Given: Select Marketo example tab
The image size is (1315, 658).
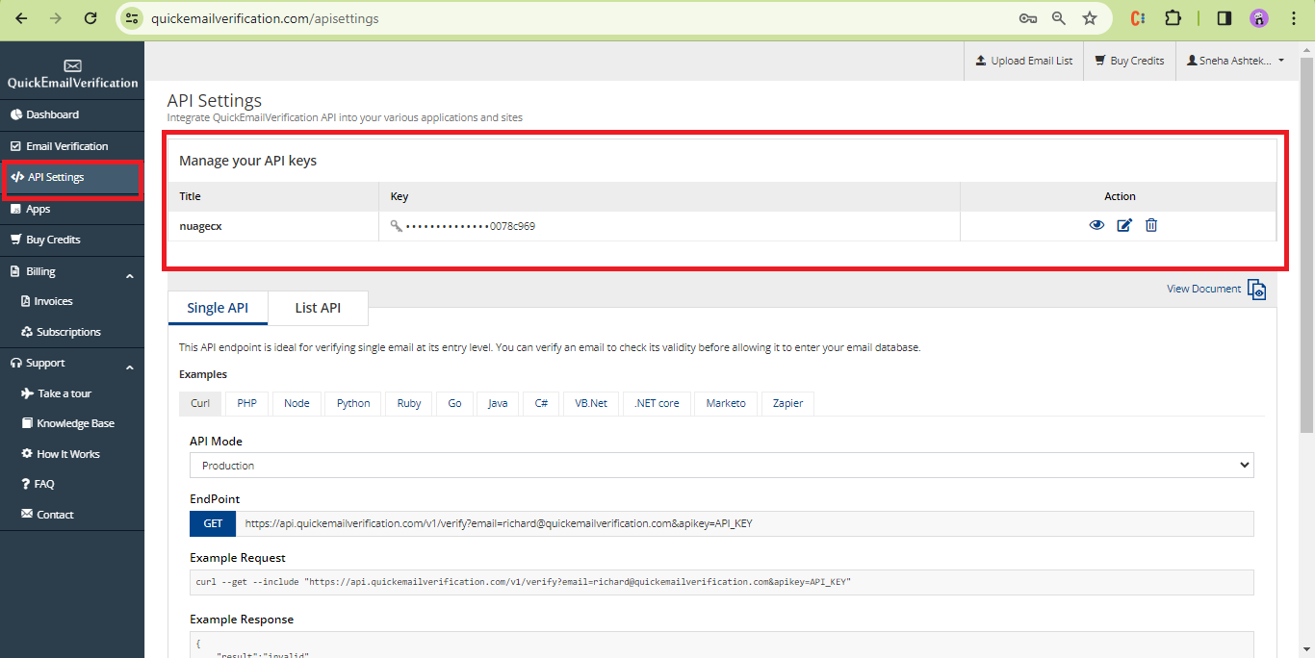Looking at the screenshot, I should (726, 403).
